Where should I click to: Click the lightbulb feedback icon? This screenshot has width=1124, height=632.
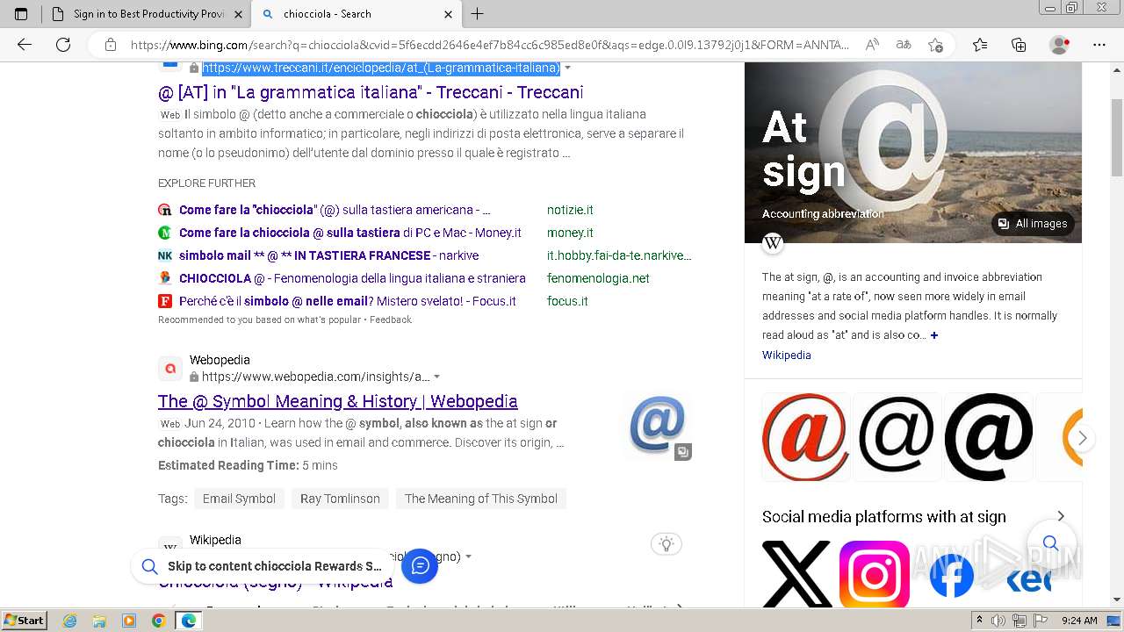(x=666, y=544)
